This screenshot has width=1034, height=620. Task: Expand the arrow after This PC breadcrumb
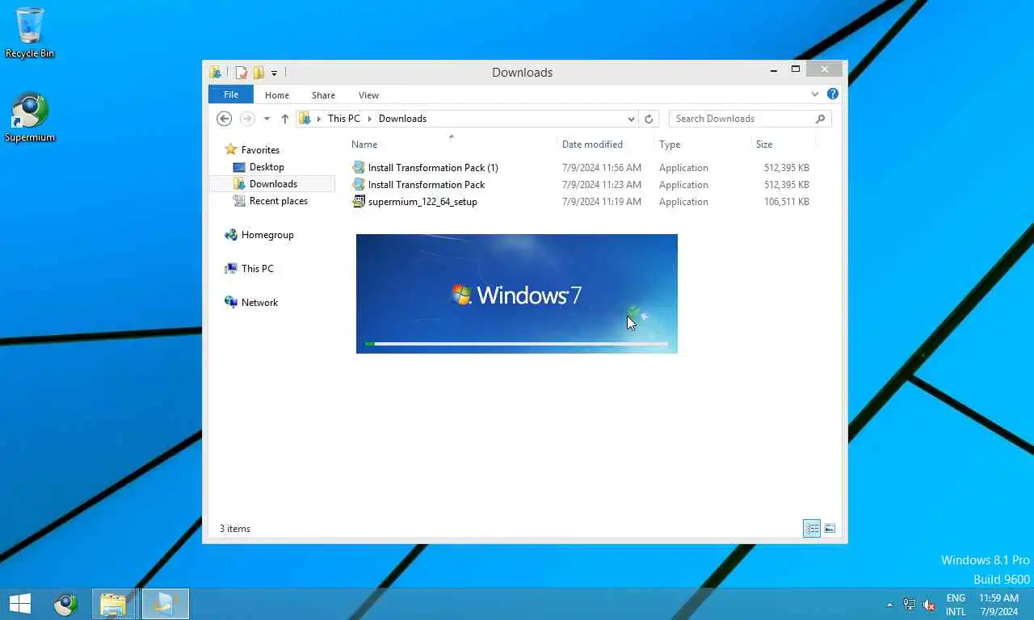(370, 119)
